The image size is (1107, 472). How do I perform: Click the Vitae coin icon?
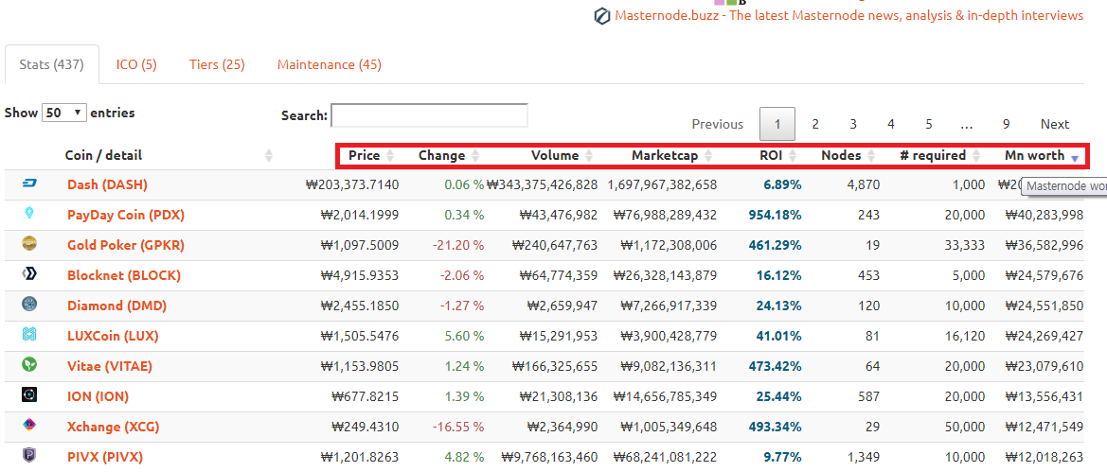[x=28, y=365]
